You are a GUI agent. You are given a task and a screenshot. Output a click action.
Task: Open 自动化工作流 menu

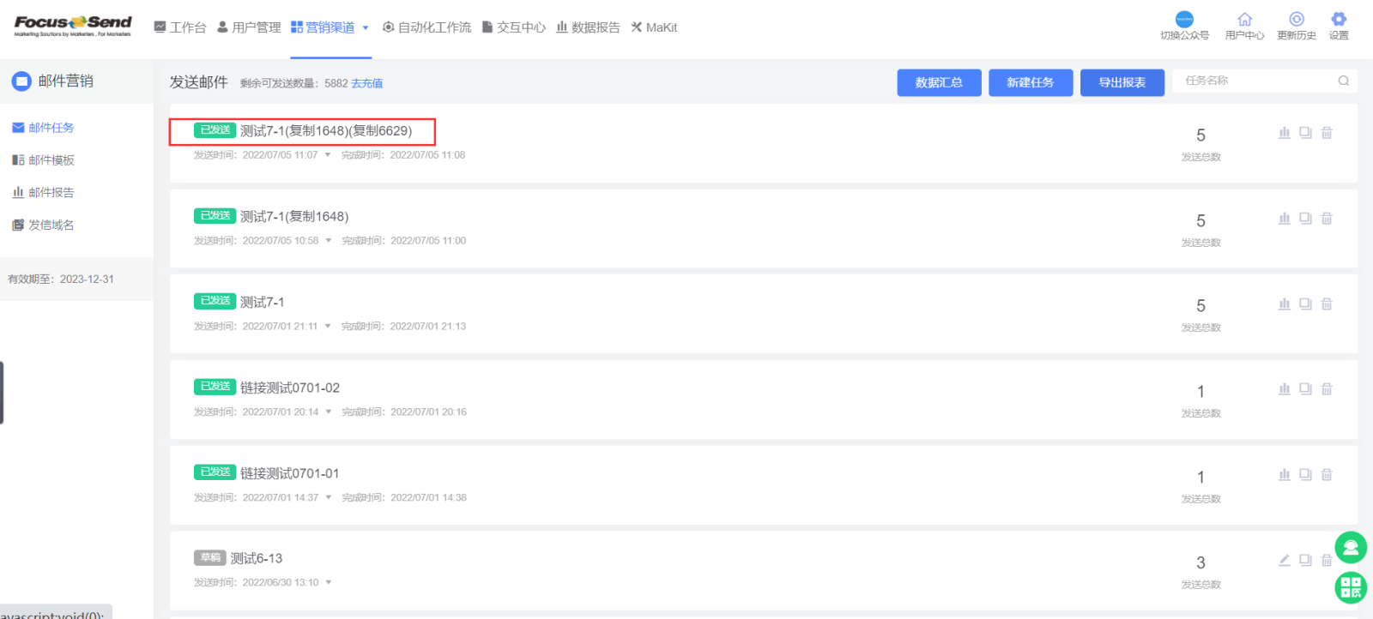coord(426,27)
